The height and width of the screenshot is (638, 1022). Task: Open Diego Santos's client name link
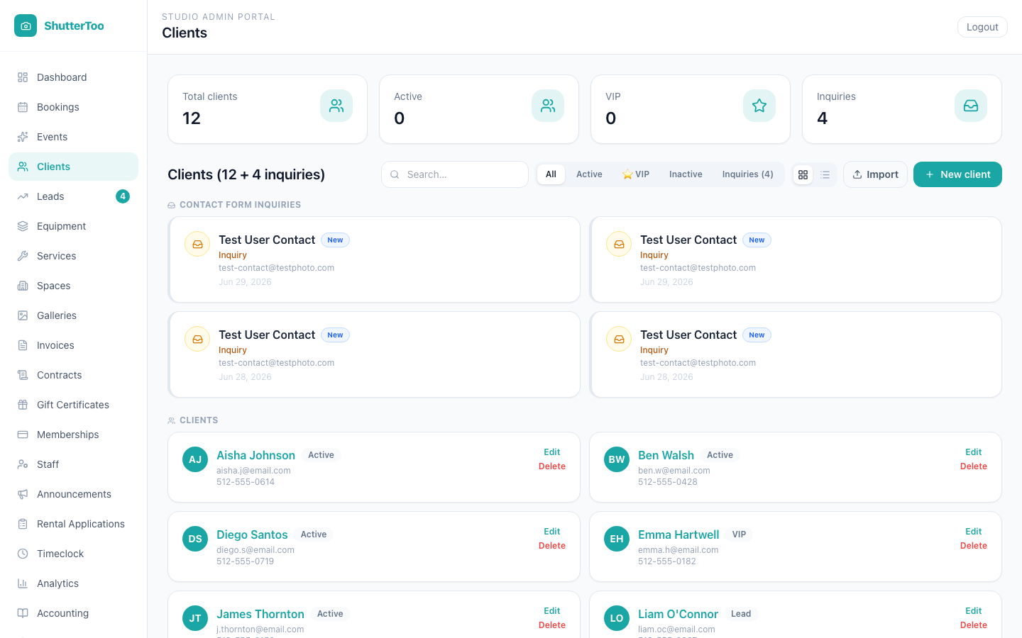pyautogui.click(x=252, y=535)
